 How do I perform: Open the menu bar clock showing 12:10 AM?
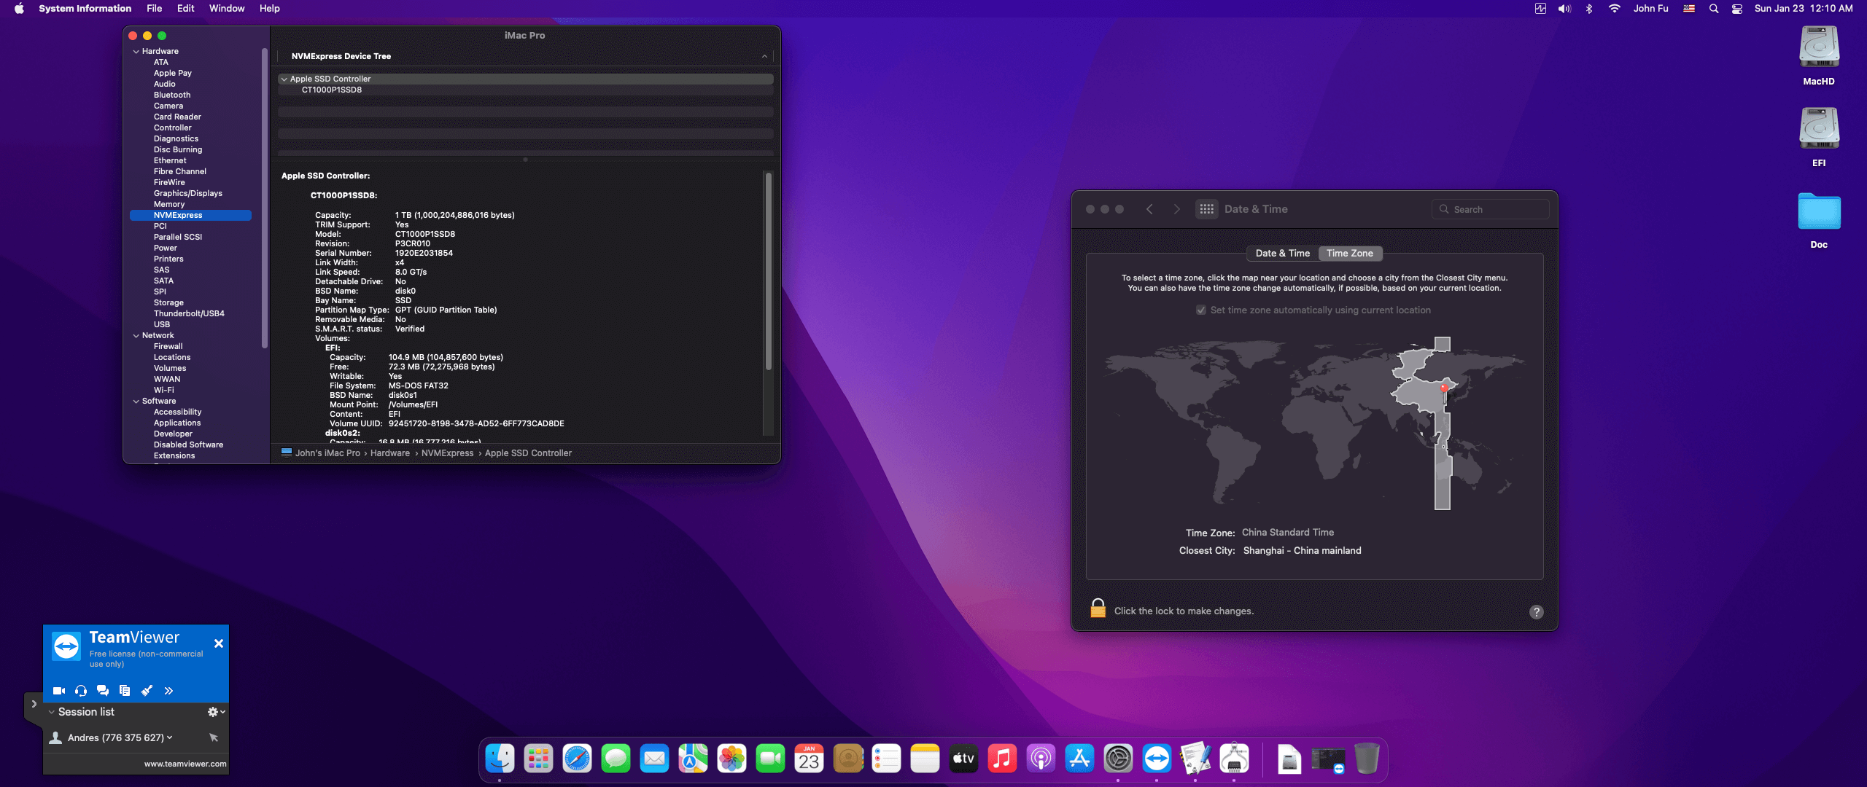point(1804,9)
